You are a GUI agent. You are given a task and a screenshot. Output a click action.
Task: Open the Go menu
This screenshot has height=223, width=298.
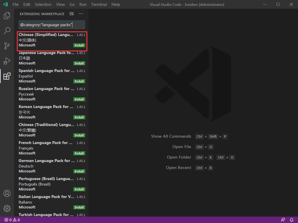tap(72, 4)
